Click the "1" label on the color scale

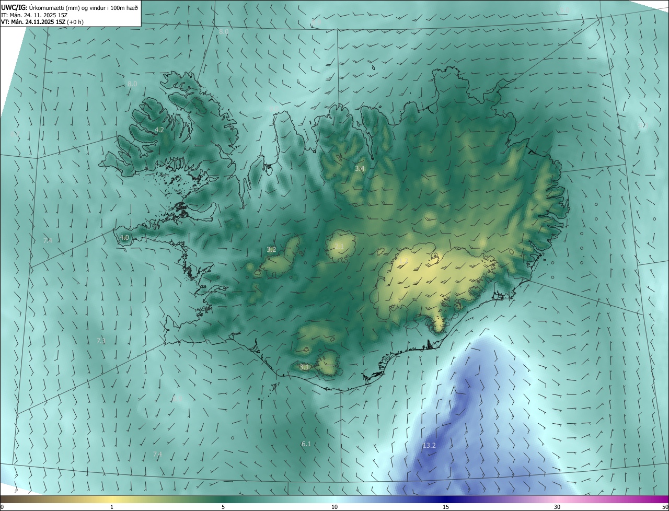(112, 507)
